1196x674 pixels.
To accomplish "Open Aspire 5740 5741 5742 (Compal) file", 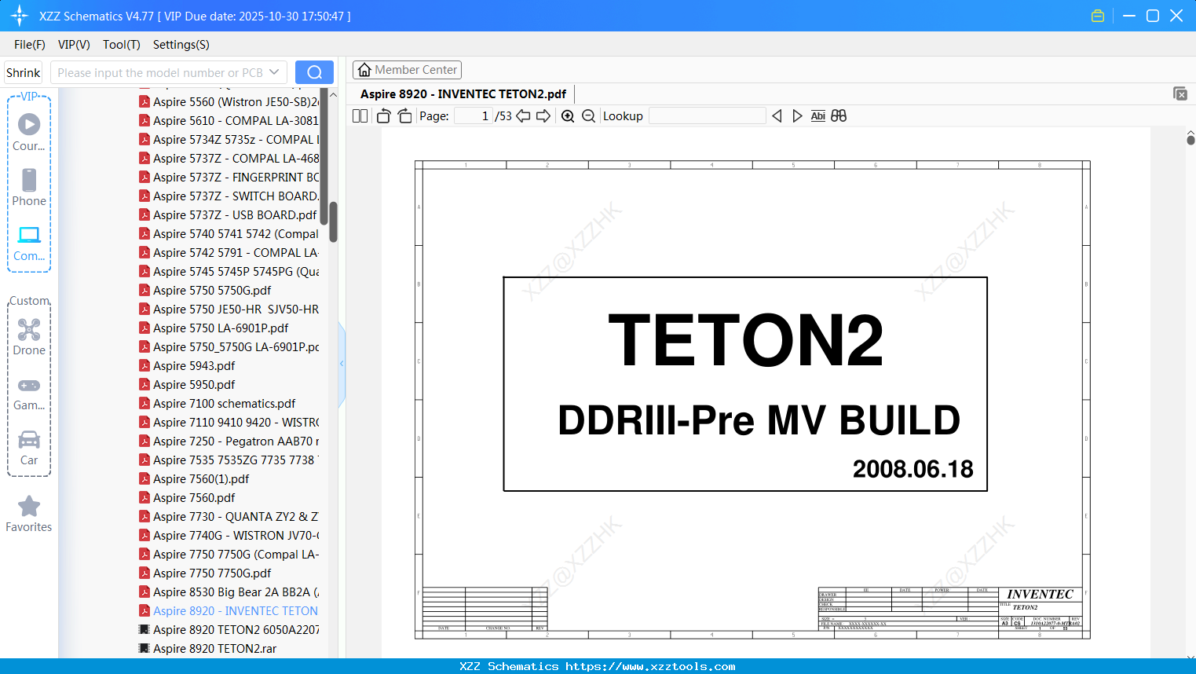I will [x=229, y=234].
